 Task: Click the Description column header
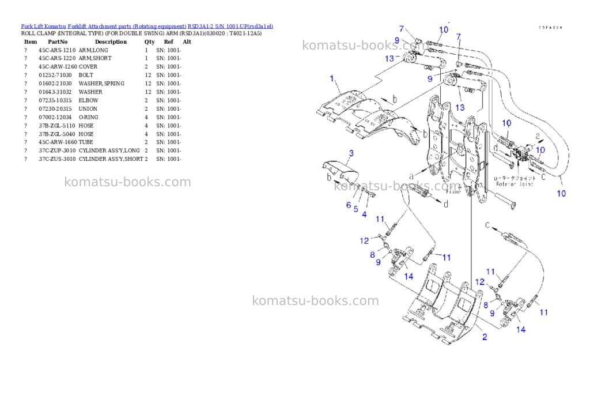[111, 42]
